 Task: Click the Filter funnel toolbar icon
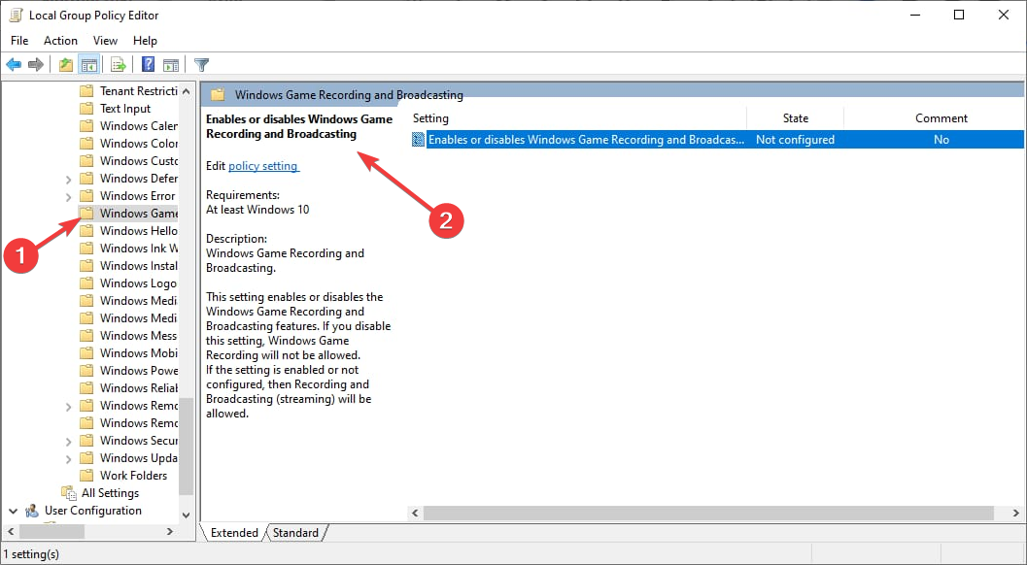click(x=202, y=64)
